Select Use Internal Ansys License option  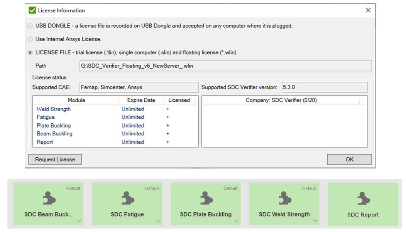click(x=30, y=39)
